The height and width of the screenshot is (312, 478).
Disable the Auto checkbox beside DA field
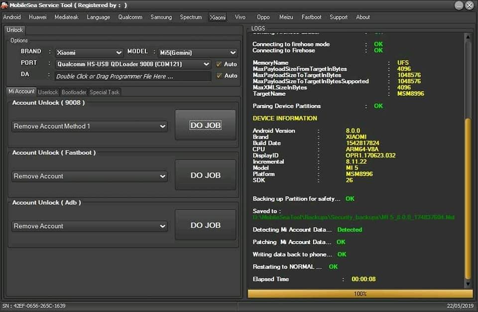219,76
